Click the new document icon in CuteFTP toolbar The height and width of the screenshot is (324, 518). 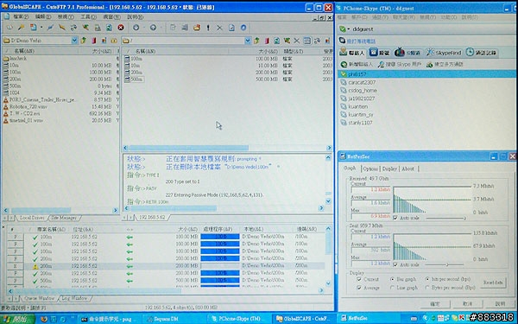[33, 28]
